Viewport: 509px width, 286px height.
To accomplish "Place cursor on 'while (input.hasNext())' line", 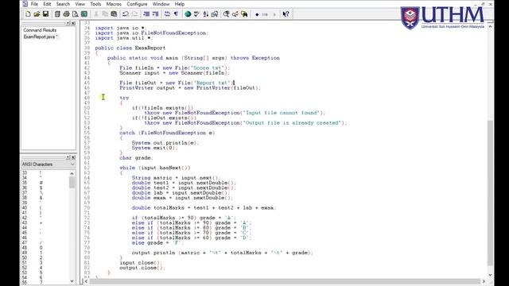I will 155,168.
